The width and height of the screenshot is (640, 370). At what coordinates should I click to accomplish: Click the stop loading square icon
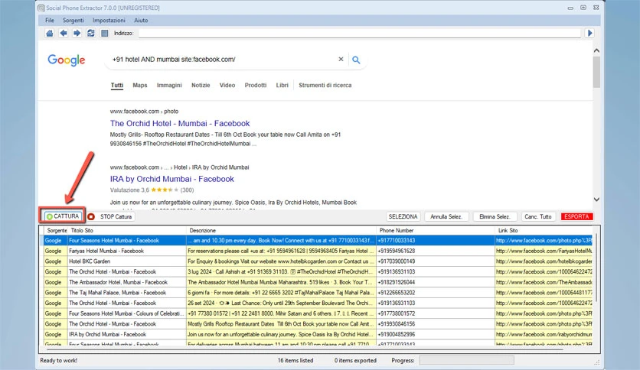104,33
